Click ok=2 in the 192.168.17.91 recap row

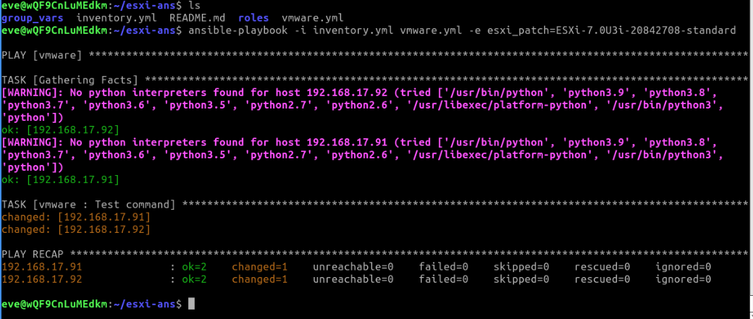coord(196,267)
